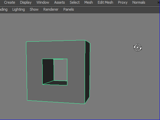
Task: Open the Panels menu in viewport
Action: [x=68, y=10]
